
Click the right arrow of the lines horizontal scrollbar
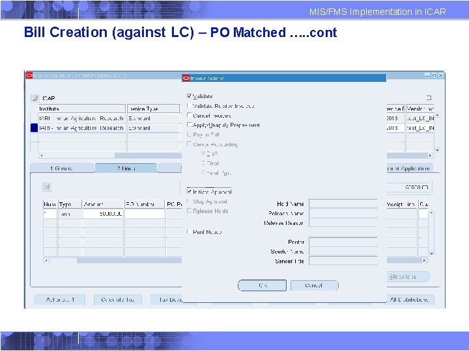click(425, 260)
